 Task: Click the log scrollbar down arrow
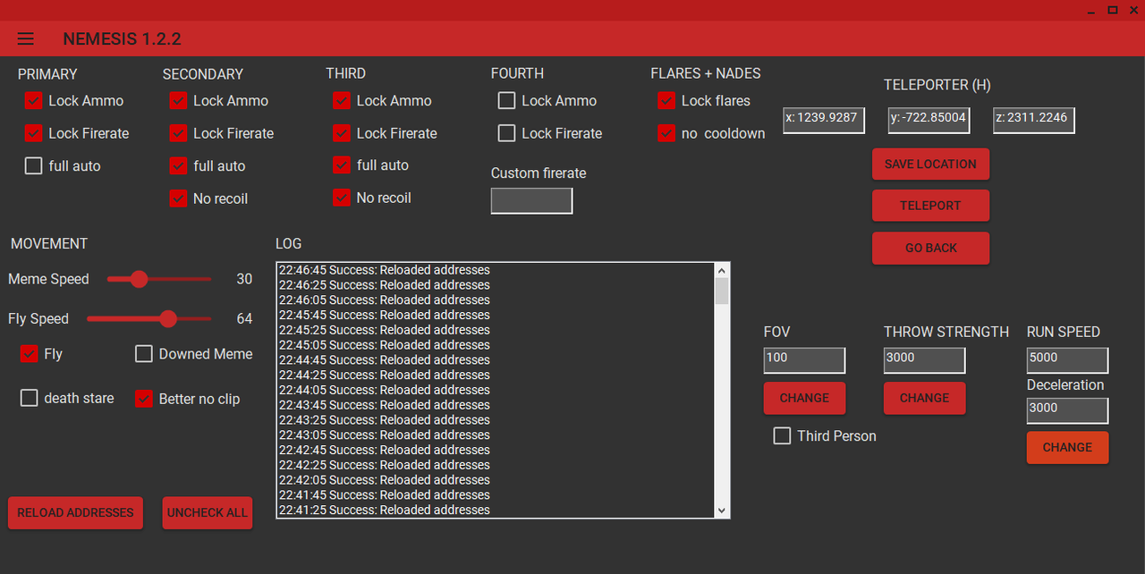722,511
